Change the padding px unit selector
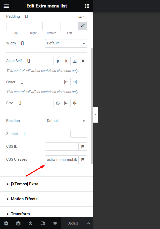Image resolution: width=160 pixels, height=229 pixels. [82, 17]
